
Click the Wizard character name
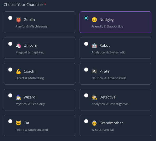tap(30, 97)
